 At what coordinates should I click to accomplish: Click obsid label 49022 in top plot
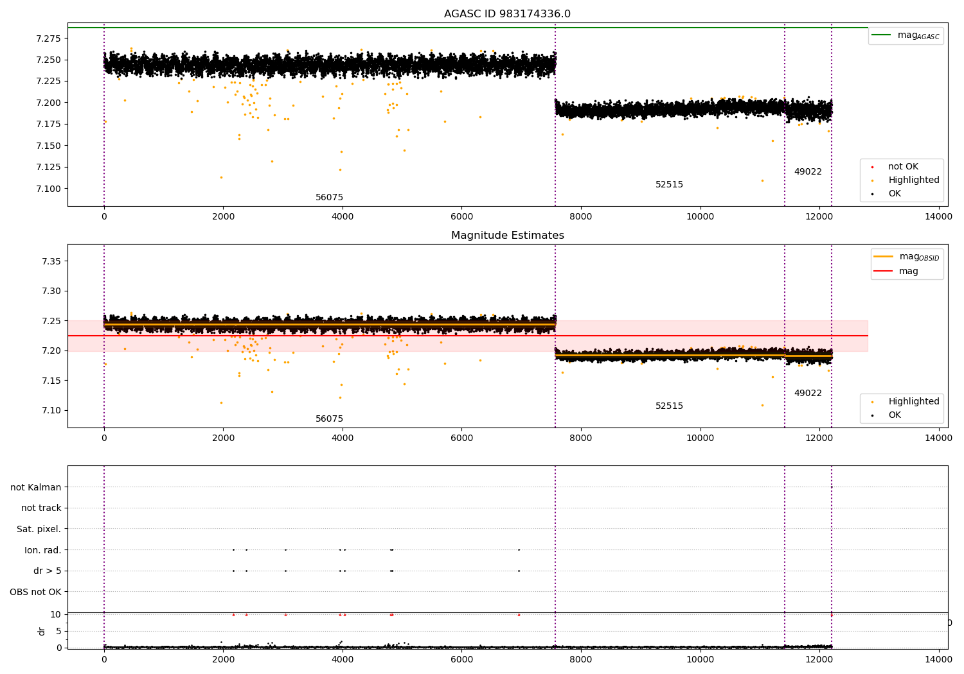click(808, 172)
